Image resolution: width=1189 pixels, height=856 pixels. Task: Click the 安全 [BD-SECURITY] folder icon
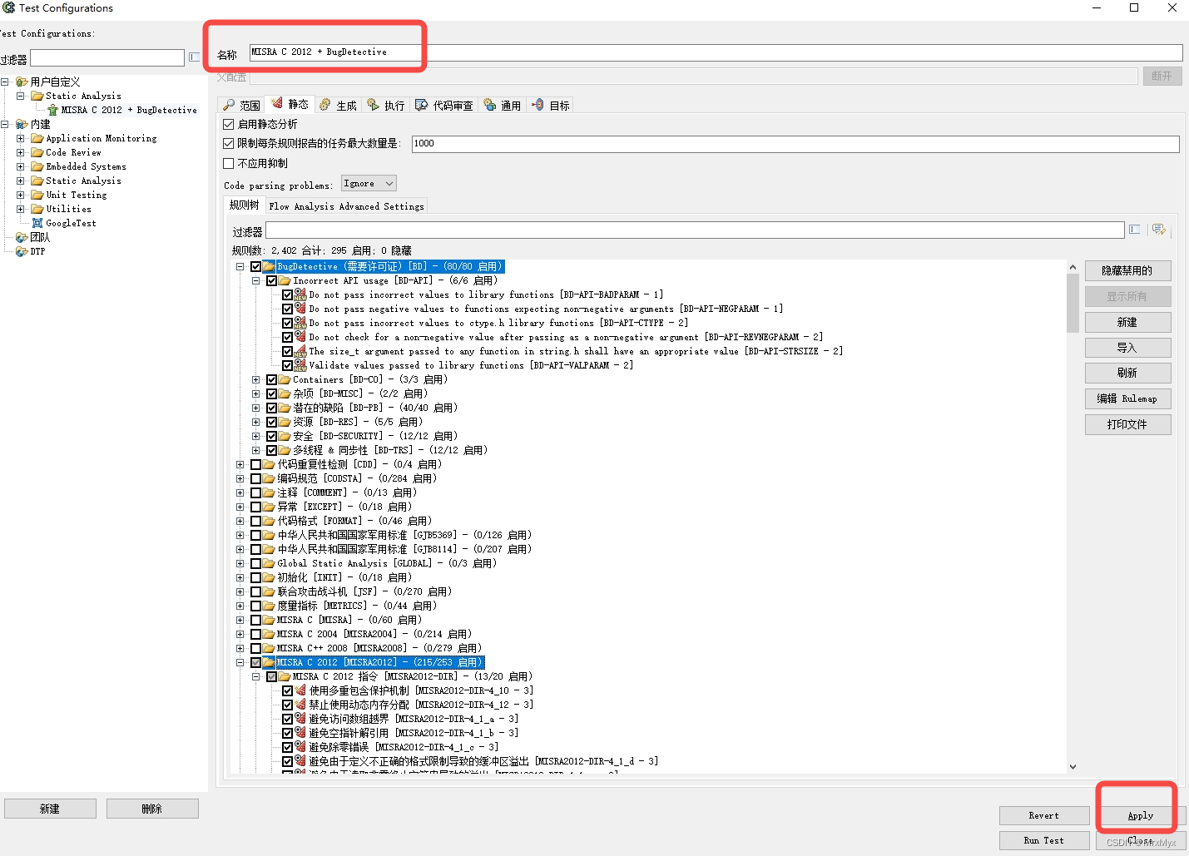285,436
